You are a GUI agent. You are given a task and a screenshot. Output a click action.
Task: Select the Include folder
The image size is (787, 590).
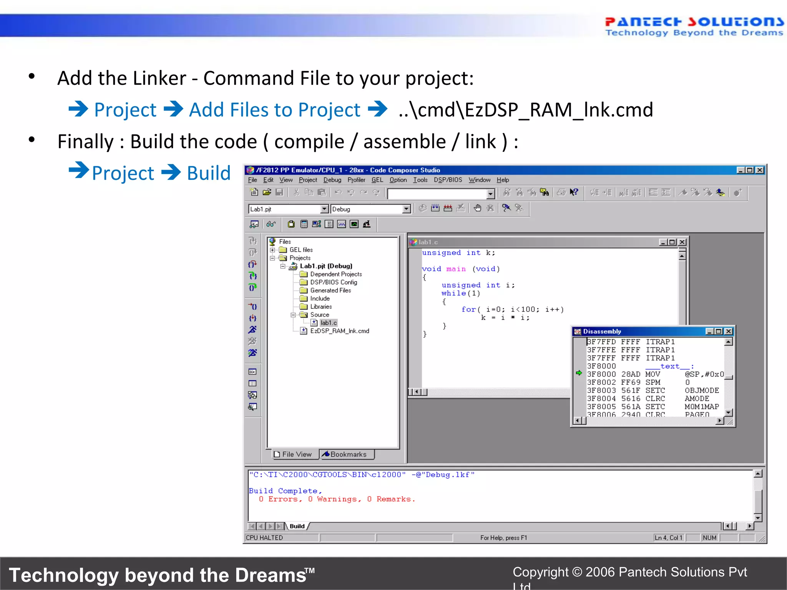[x=320, y=298]
